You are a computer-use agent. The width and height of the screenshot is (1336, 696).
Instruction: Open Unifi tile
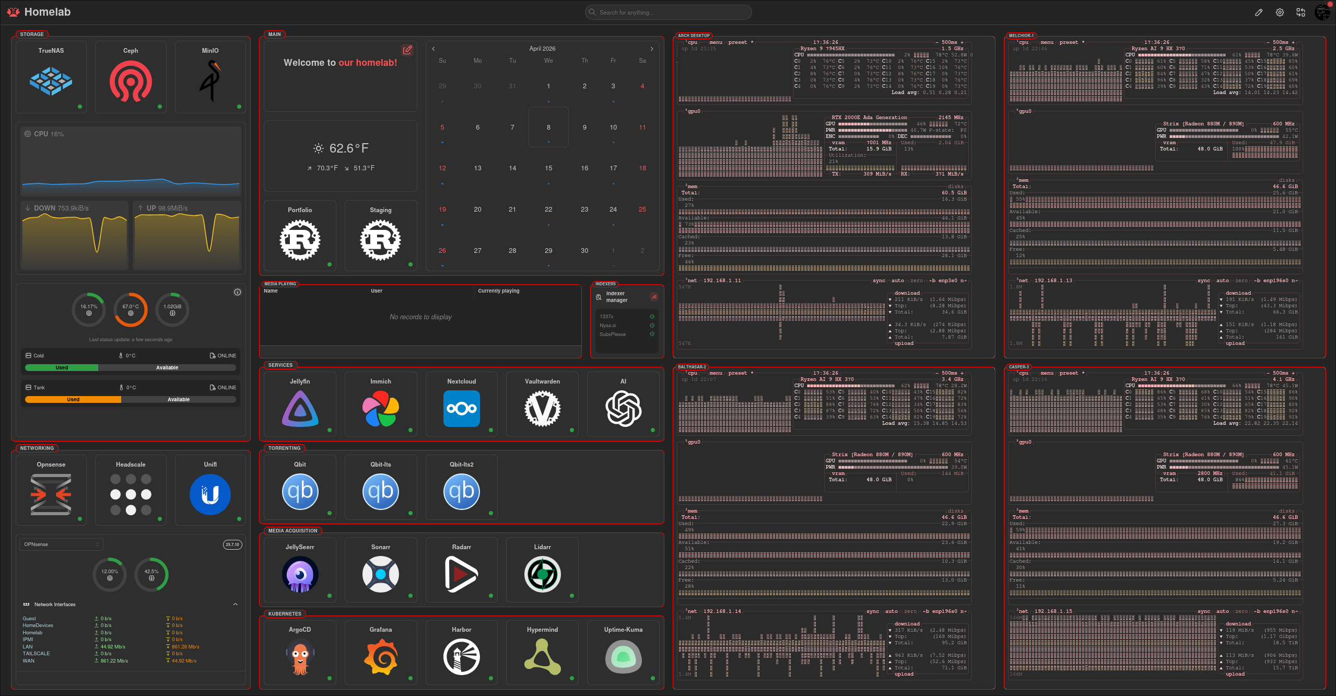pos(210,490)
